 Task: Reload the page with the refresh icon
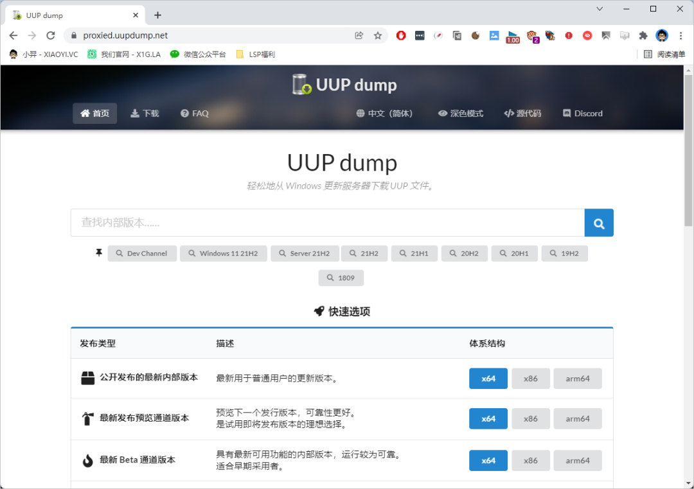[x=51, y=35]
